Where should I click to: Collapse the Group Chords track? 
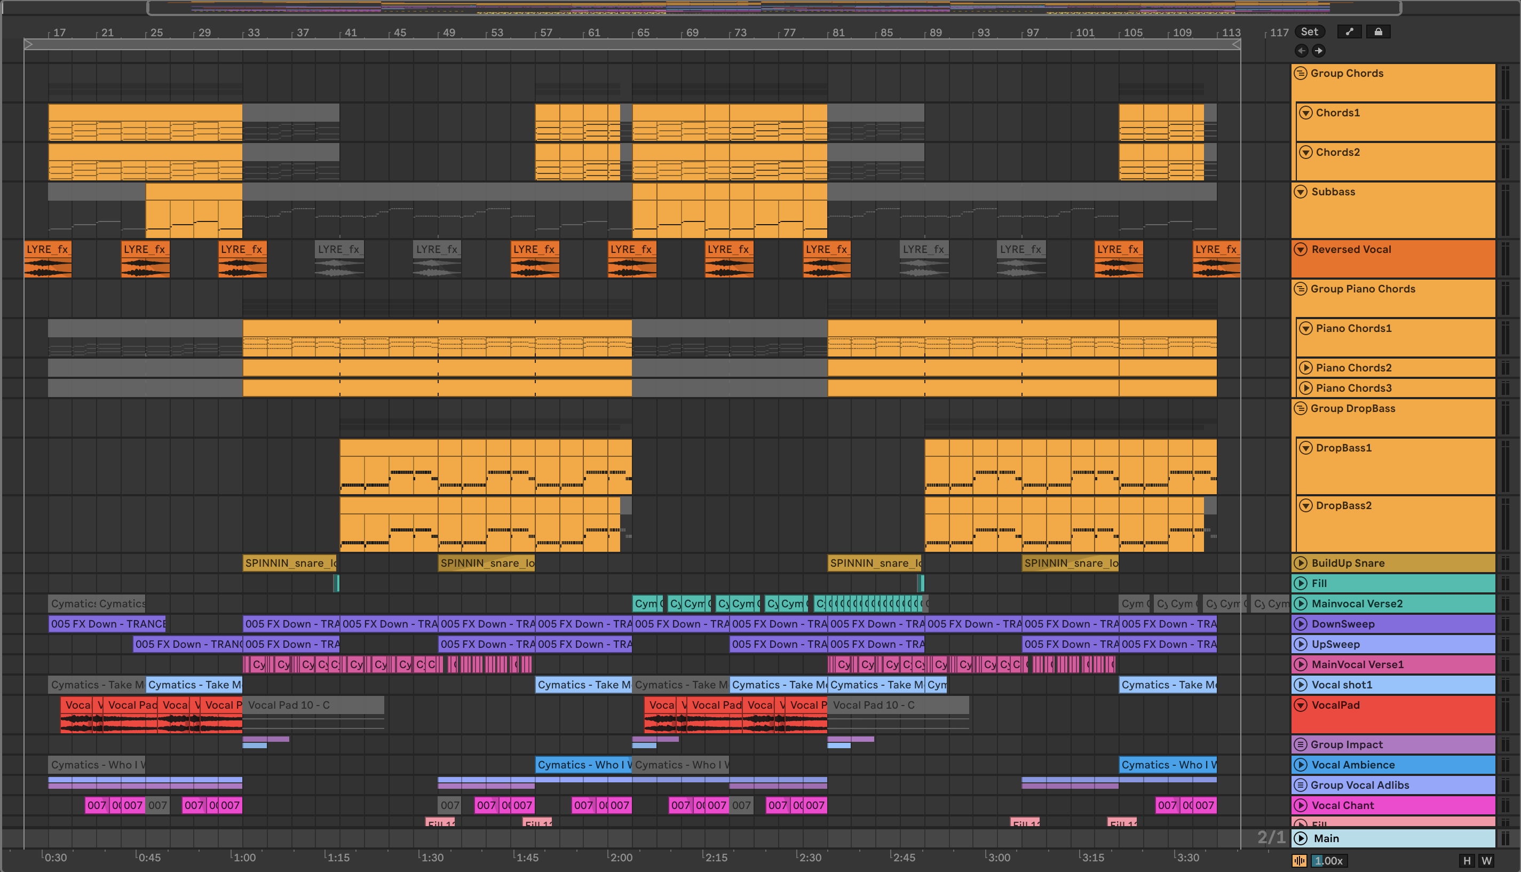[1300, 74]
